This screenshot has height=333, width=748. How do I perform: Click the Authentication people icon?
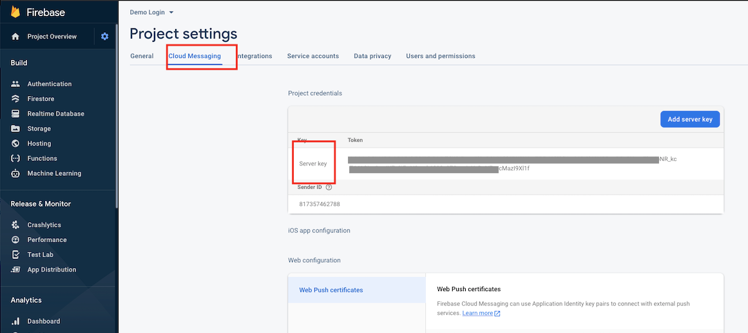15,84
